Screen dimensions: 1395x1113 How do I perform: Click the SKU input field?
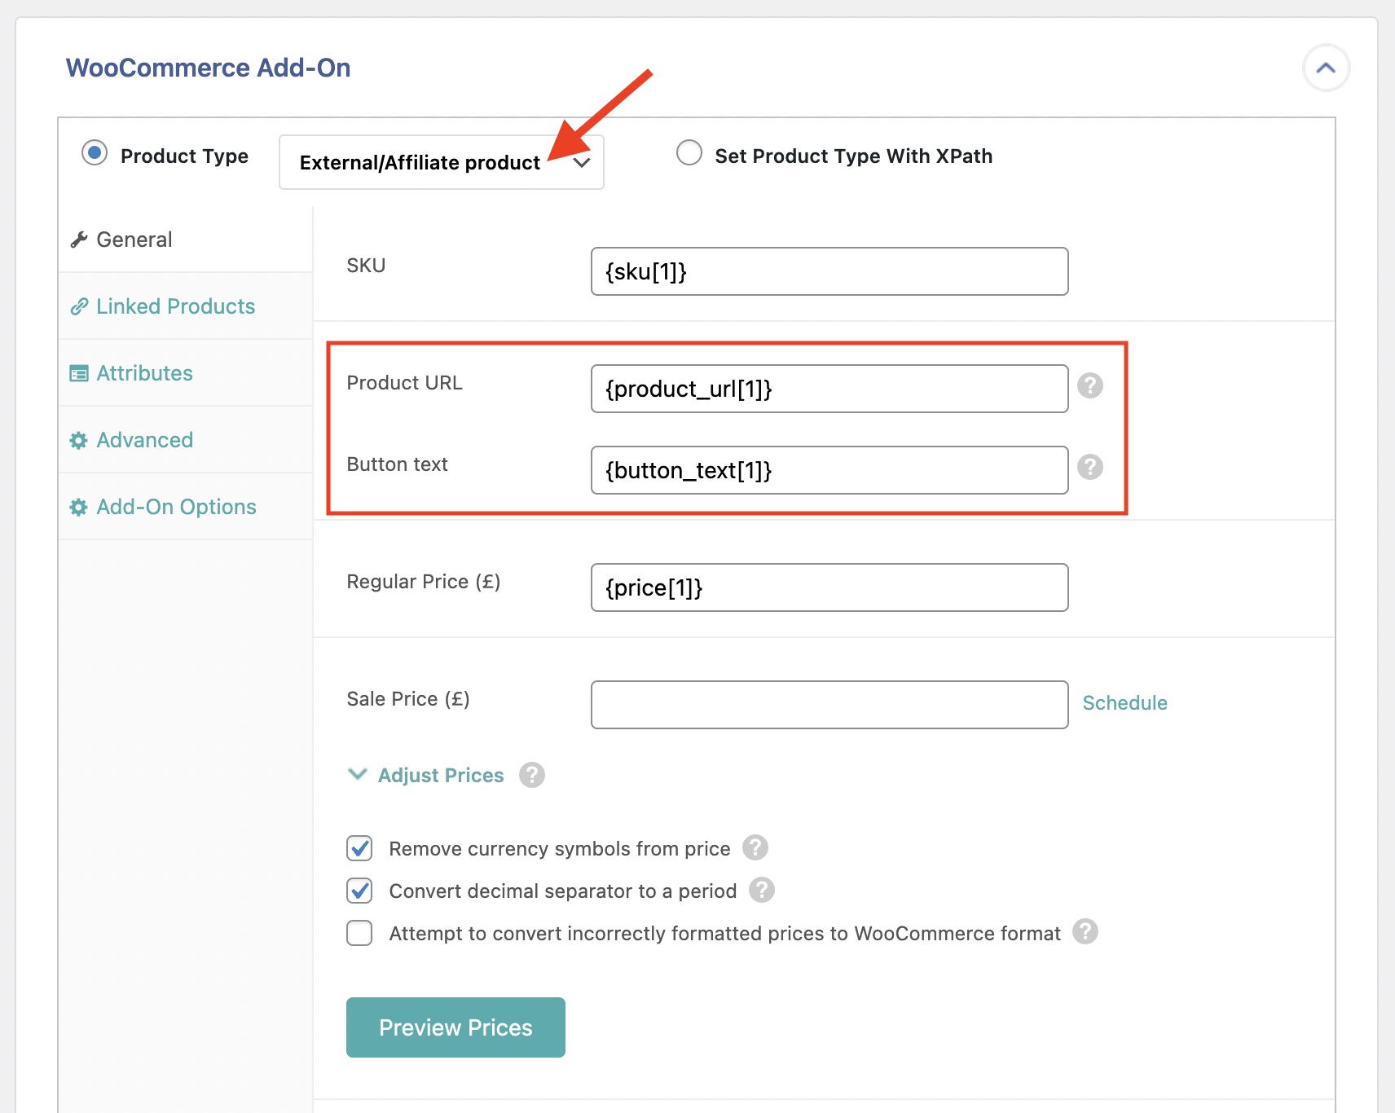tap(830, 271)
